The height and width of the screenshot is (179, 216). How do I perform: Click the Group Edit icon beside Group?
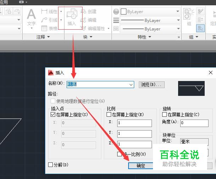click(x=200, y=11)
